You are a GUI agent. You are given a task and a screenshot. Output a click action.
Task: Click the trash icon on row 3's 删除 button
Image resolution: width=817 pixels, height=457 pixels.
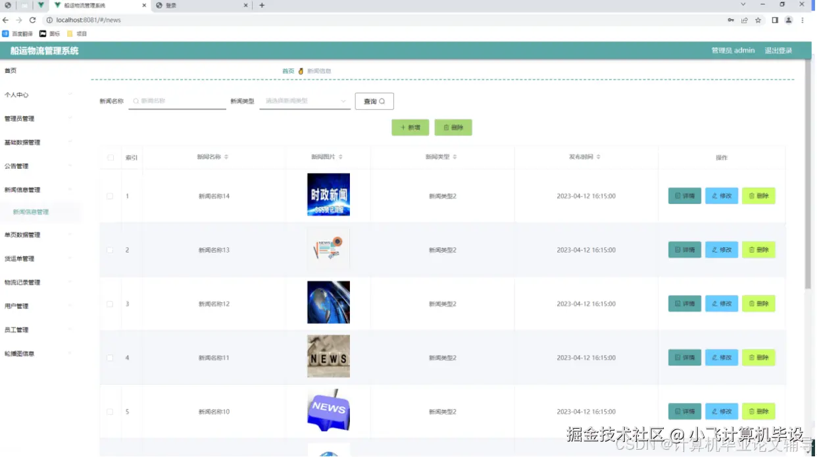point(751,303)
